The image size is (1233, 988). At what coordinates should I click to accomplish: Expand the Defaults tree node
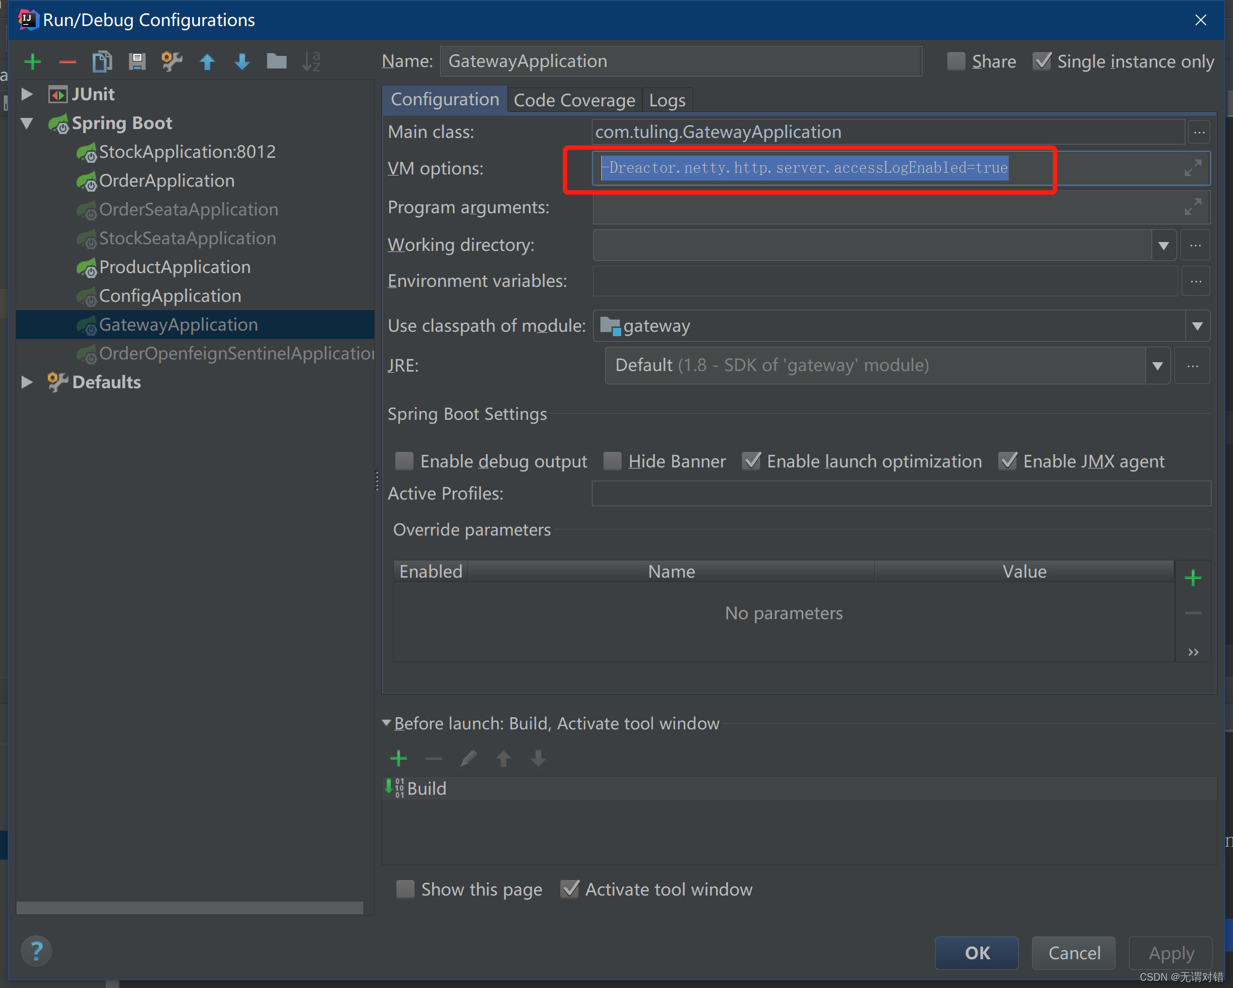coord(27,382)
